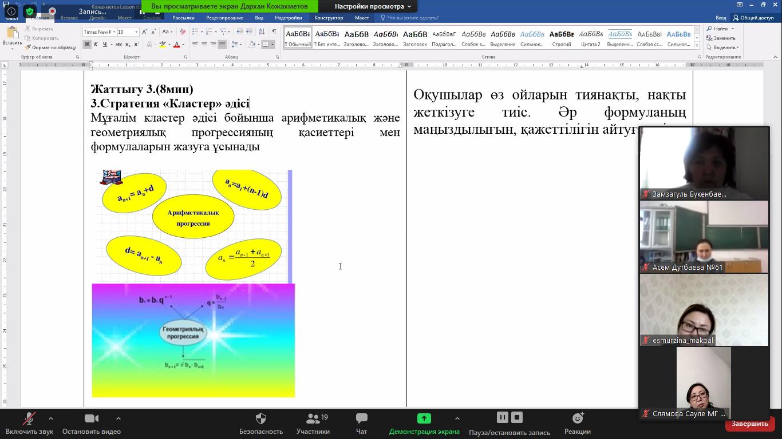This screenshot has height=439, width=782.
Task: Open Zoom Reactions (Реакции)
Action: click(577, 424)
